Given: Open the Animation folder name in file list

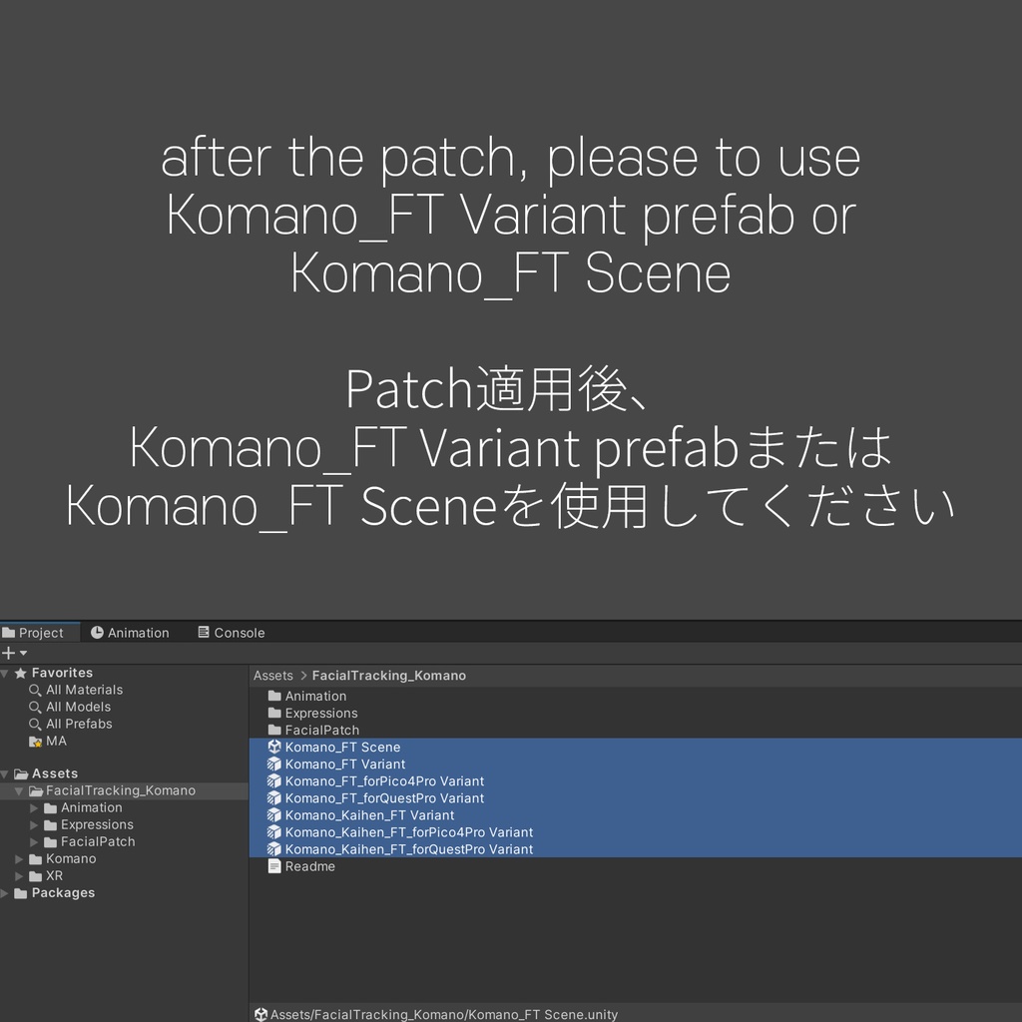Looking at the screenshot, I should pos(315,696).
